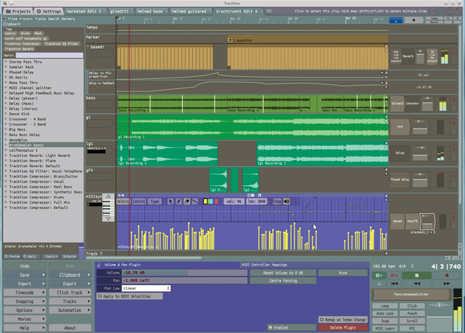Click the small icon before Files in browser header
465x333 pixels.
[x=5, y=19]
